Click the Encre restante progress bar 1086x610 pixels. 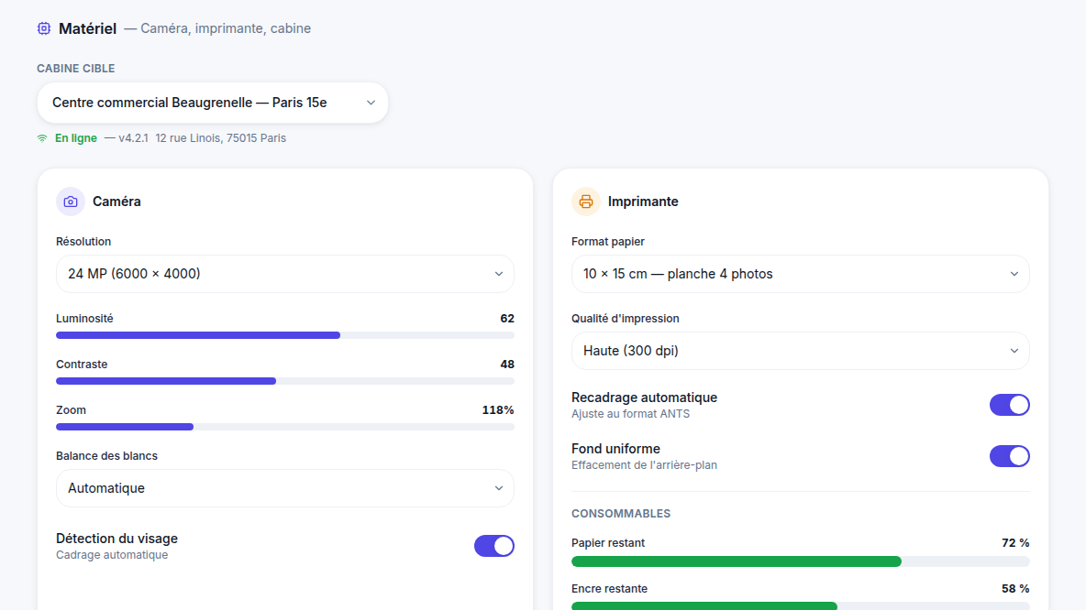tap(800, 606)
